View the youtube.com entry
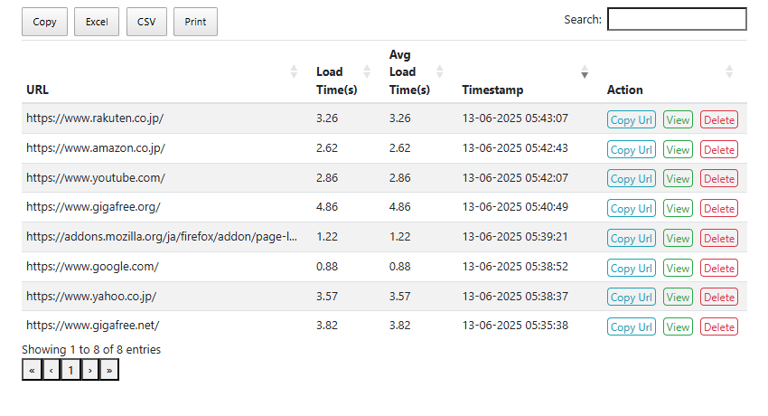Image resolution: width=768 pixels, height=416 pixels. point(678,179)
